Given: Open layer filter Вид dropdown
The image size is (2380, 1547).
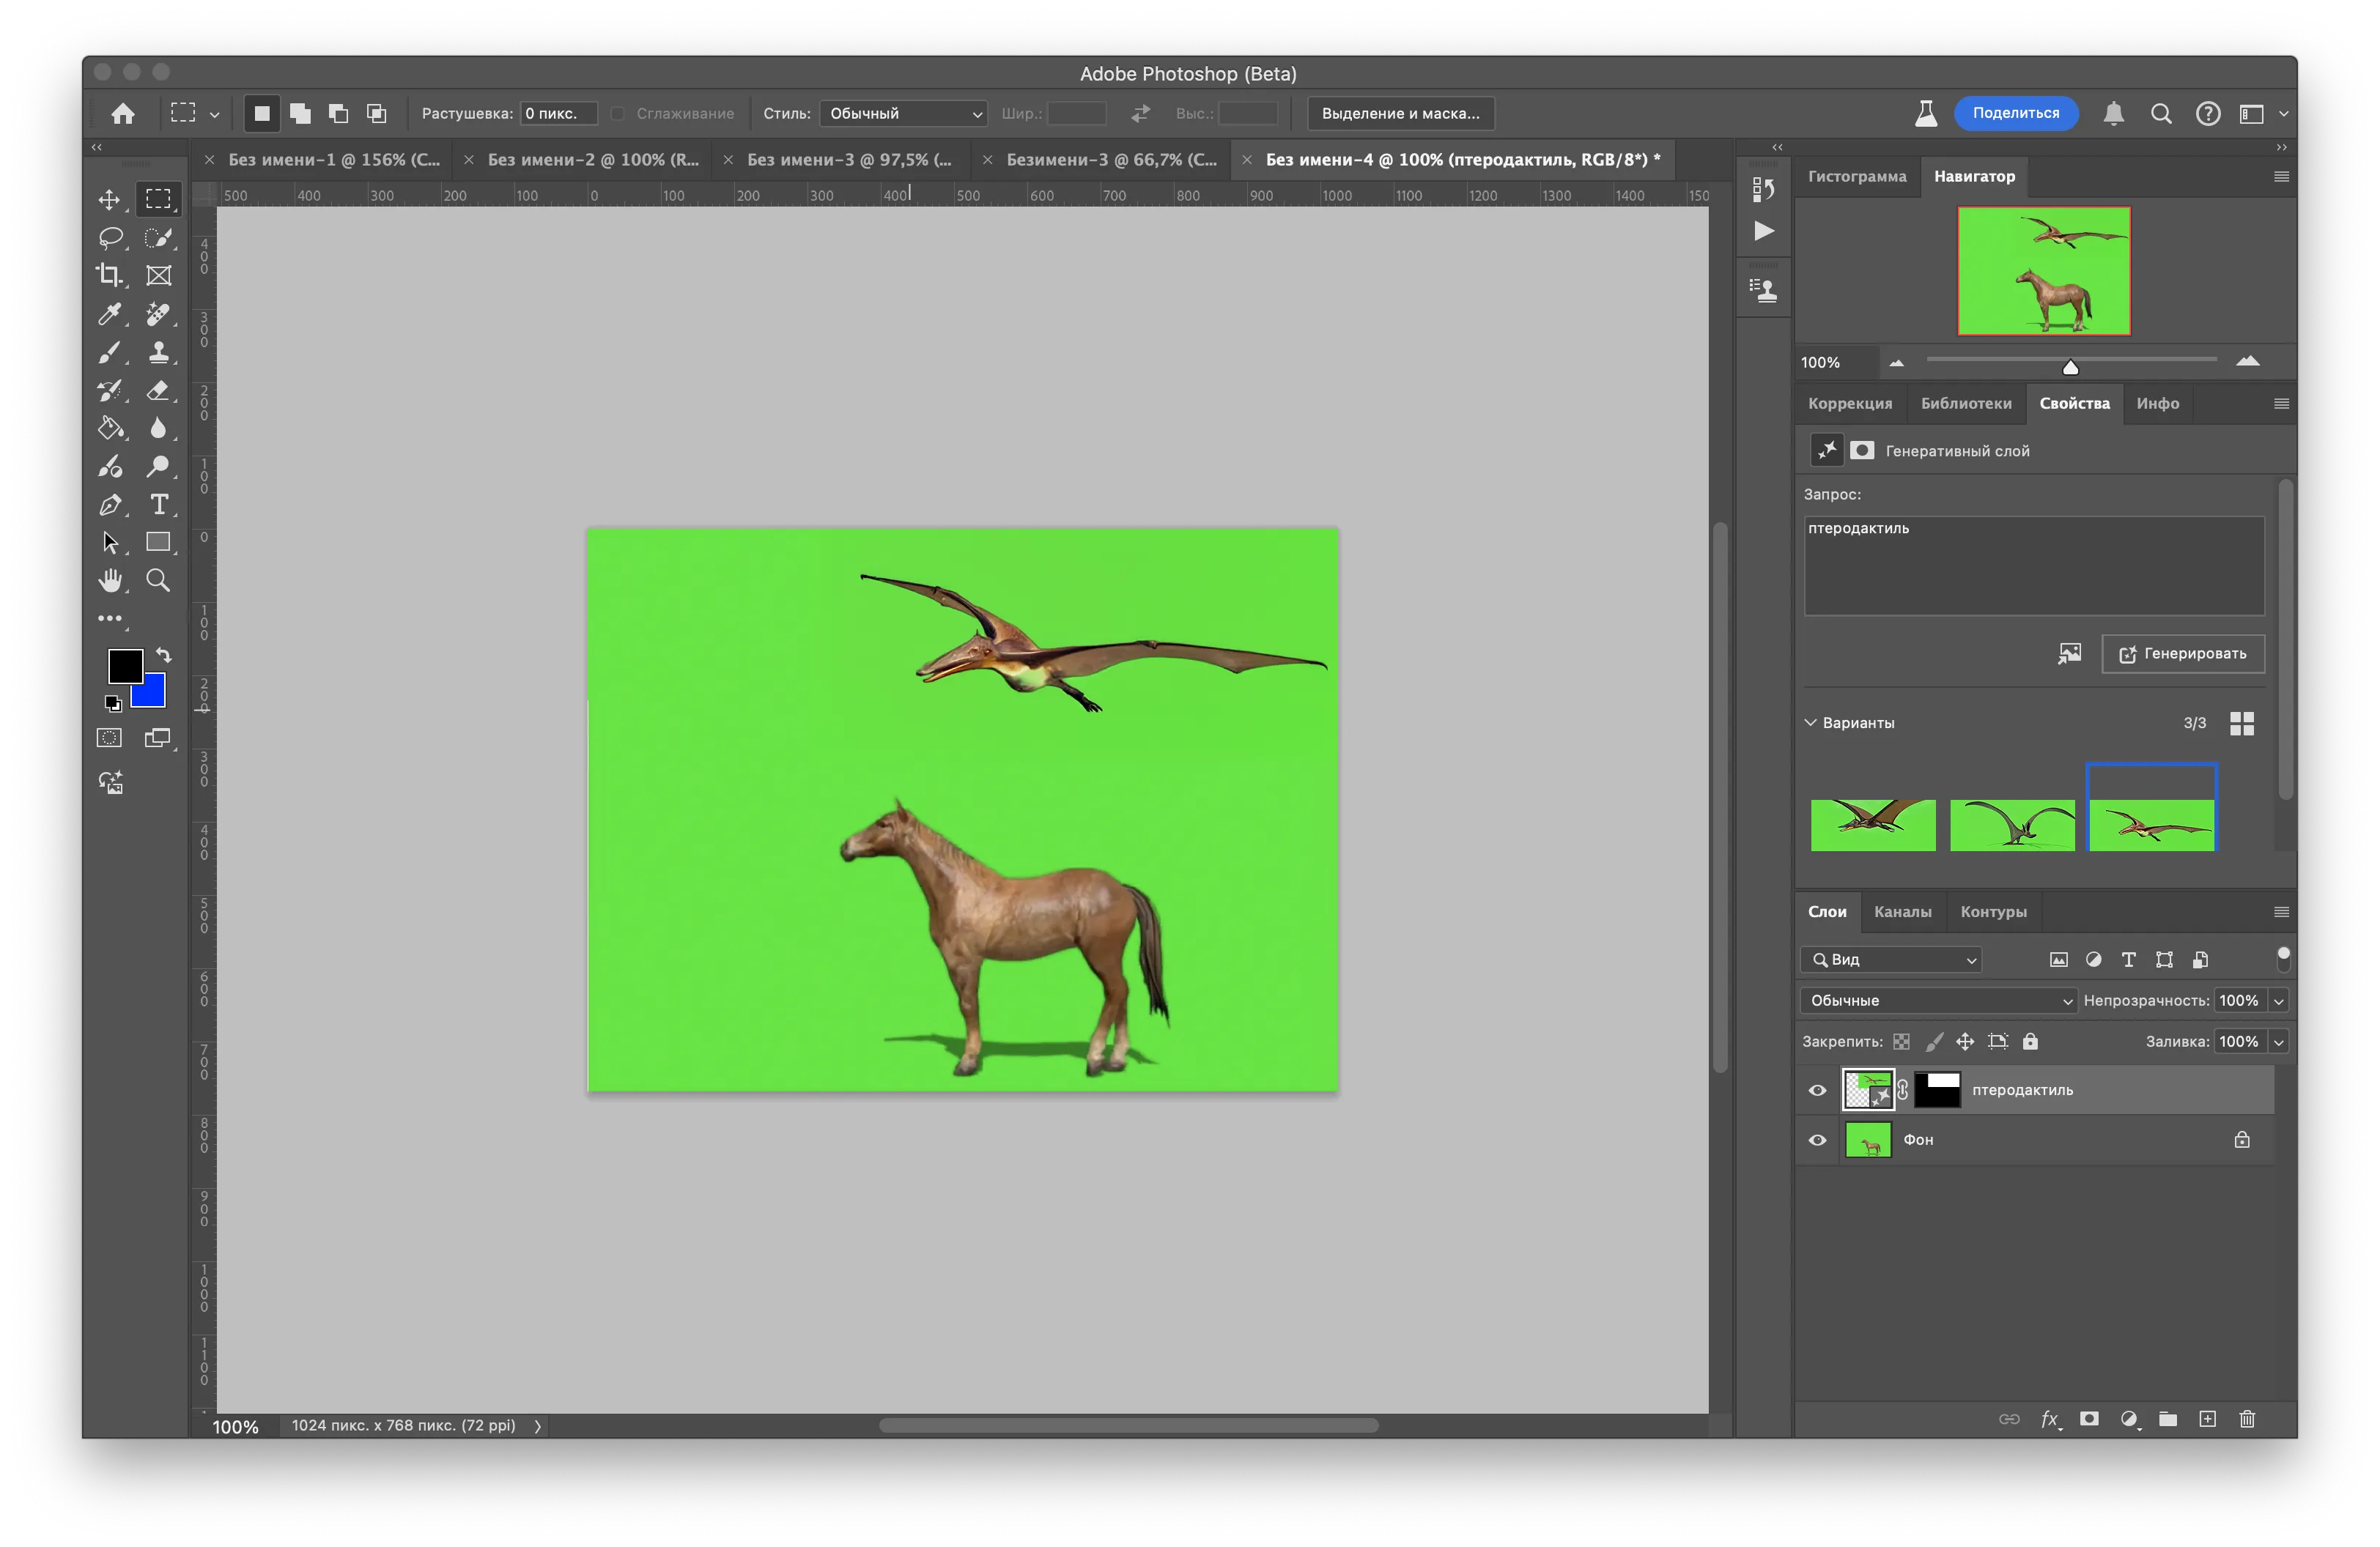Looking at the screenshot, I should click(x=1891, y=960).
